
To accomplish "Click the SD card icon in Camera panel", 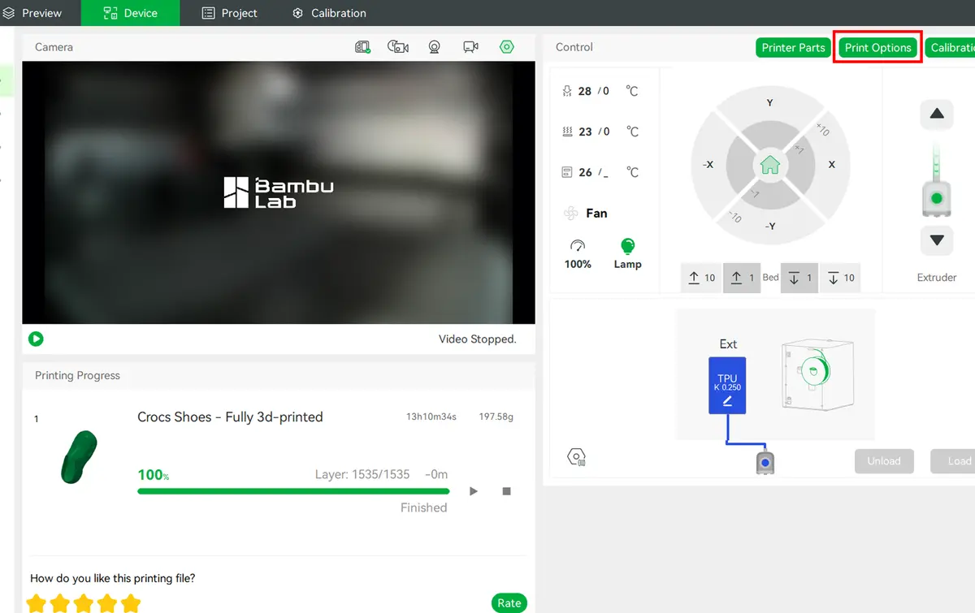I will tap(363, 47).
